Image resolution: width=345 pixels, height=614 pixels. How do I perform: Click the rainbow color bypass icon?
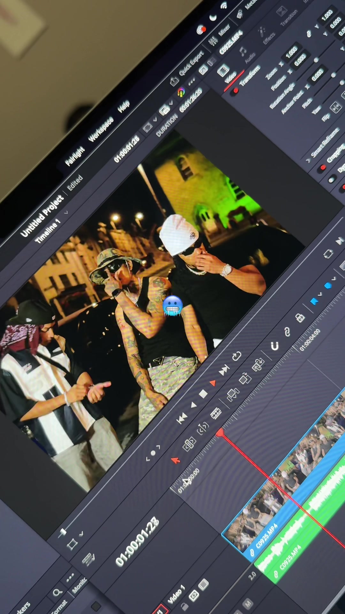tap(181, 92)
